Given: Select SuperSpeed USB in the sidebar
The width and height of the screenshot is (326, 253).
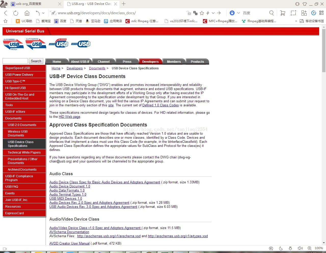Looking at the screenshot, I should (24, 68).
